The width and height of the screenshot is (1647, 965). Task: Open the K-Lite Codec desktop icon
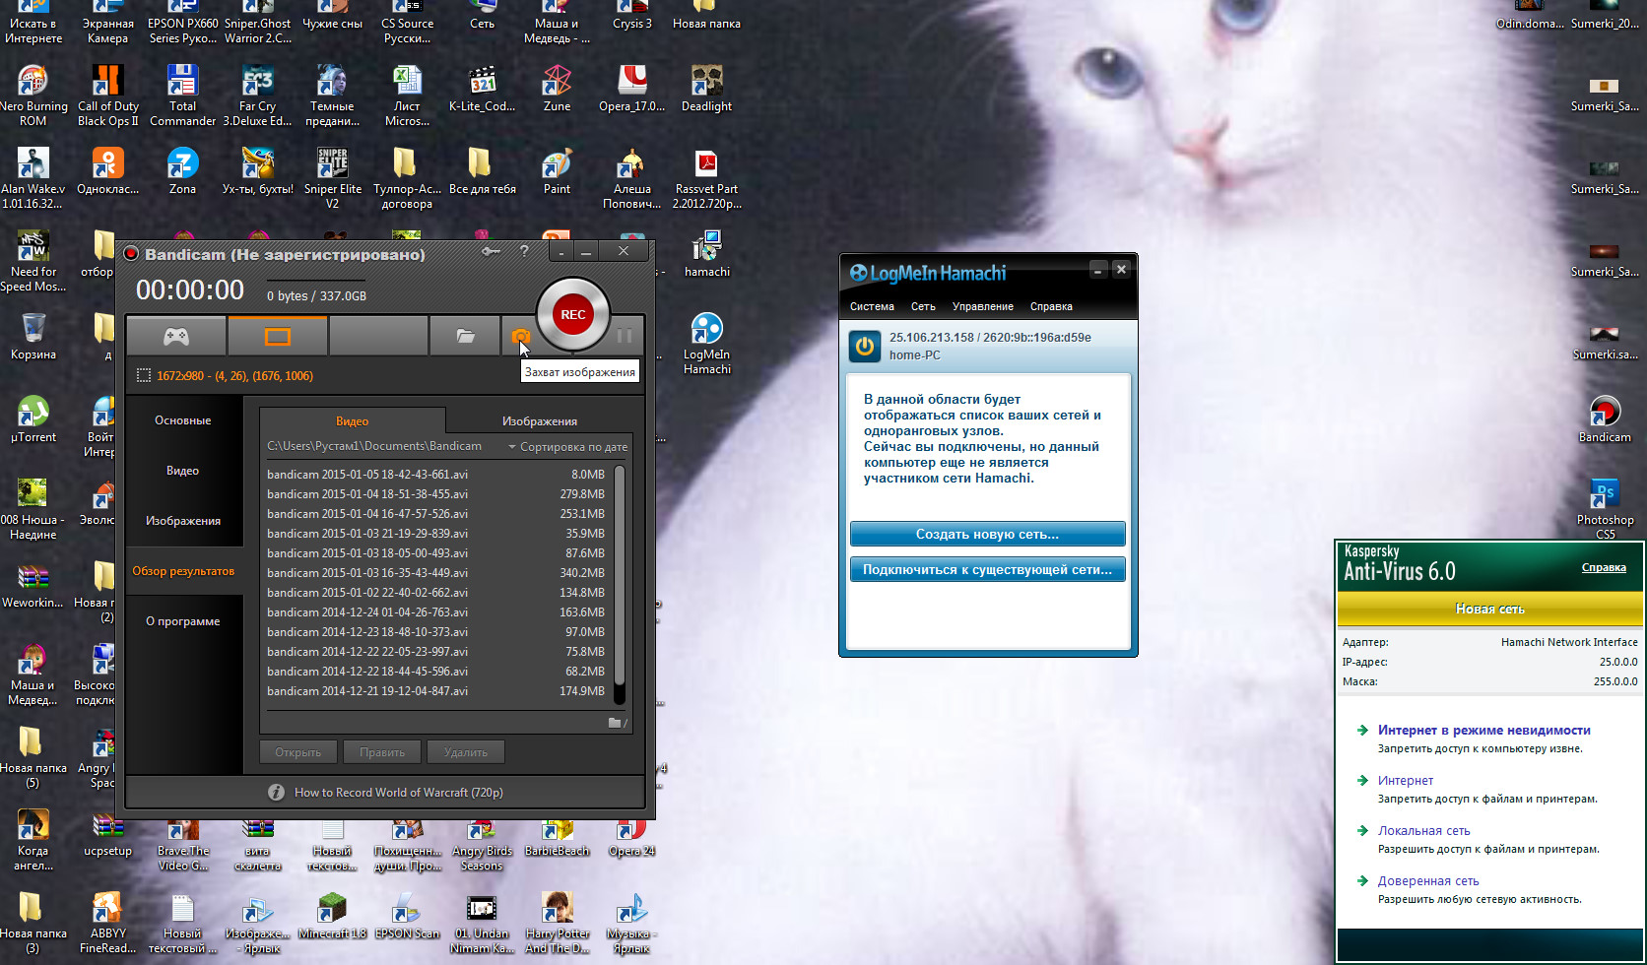click(482, 89)
